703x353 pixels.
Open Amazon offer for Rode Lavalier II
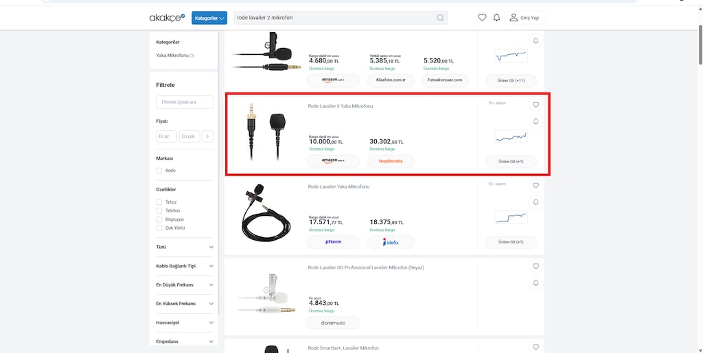pos(333,161)
